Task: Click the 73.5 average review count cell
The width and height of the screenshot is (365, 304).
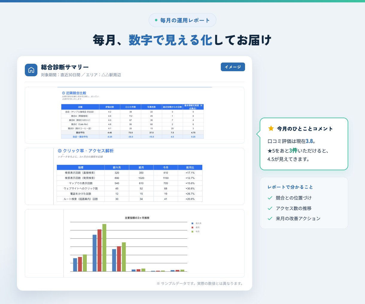Action: point(131,133)
